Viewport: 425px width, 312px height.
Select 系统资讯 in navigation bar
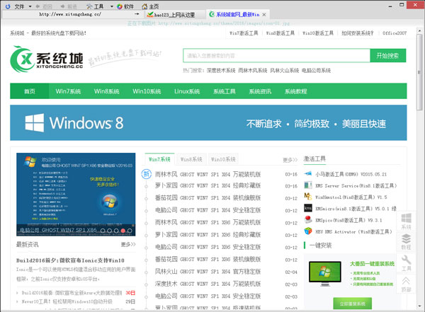pyautogui.click(x=260, y=91)
